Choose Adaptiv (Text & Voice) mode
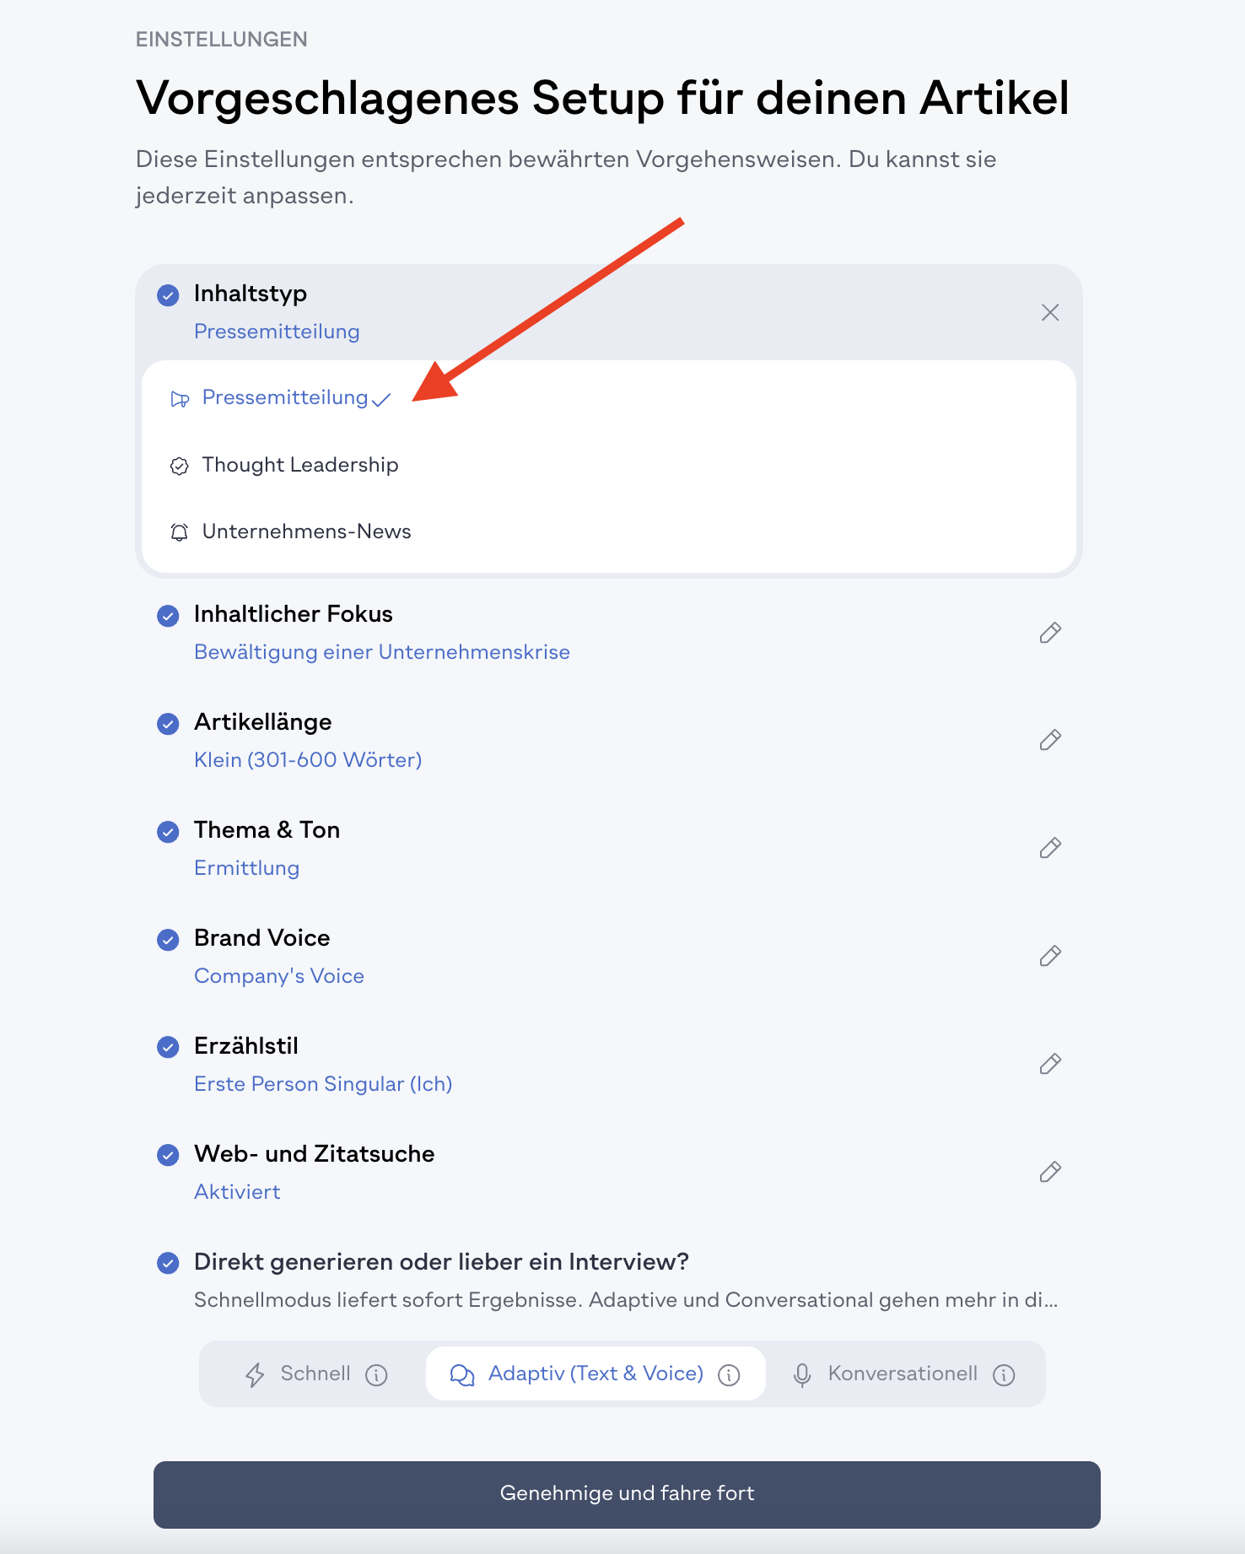This screenshot has width=1245, height=1554. (596, 1373)
